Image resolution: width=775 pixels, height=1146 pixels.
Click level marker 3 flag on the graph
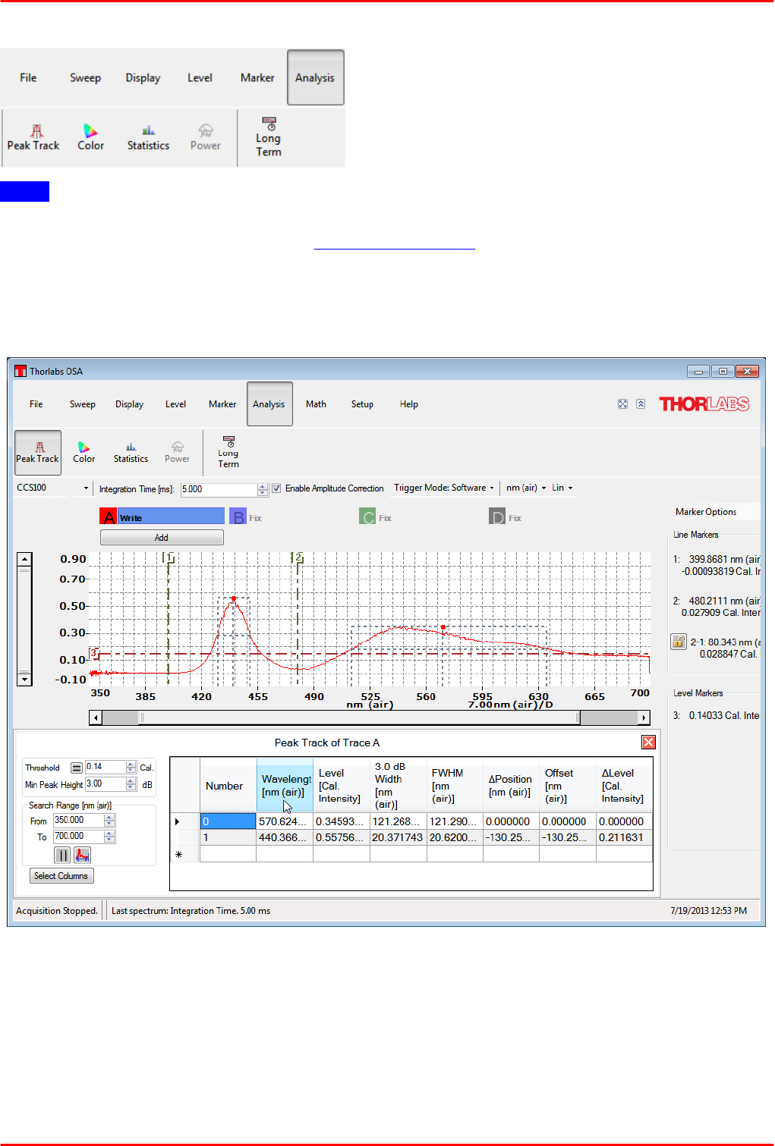[94, 652]
